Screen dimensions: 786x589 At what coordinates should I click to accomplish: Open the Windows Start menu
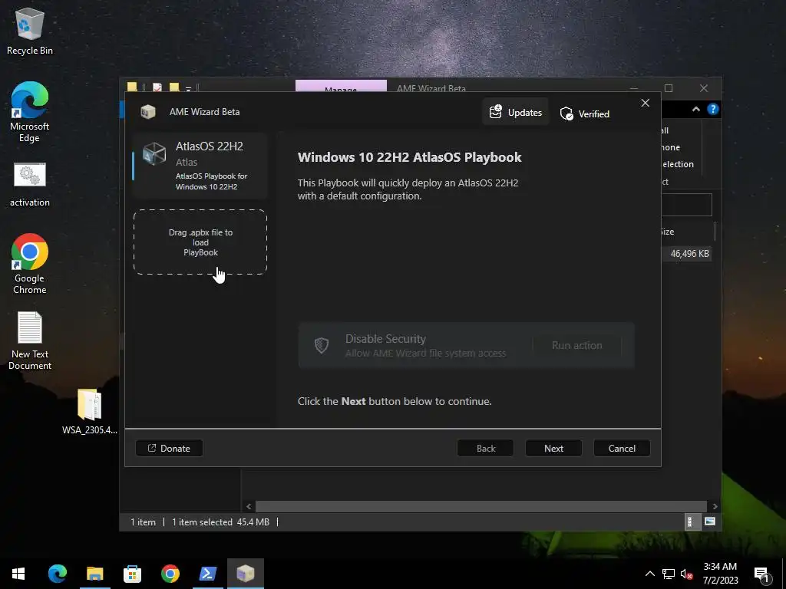pos(18,574)
